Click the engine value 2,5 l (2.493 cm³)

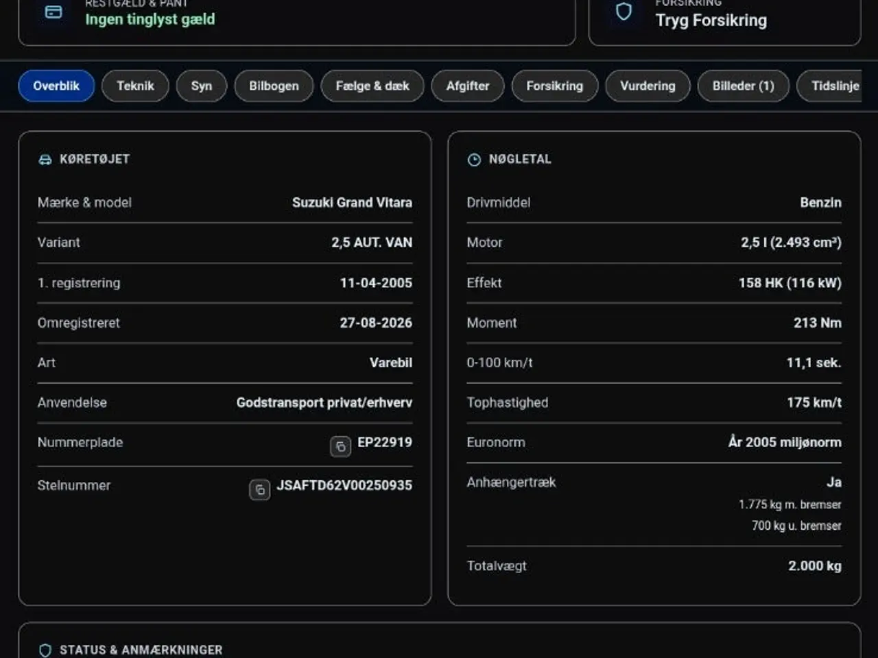(791, 242)
